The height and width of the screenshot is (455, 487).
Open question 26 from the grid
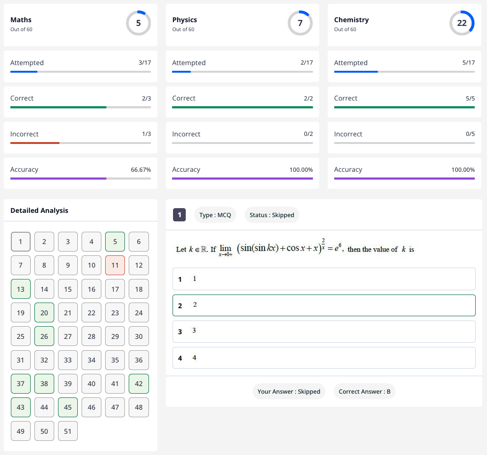pos(44,336)
